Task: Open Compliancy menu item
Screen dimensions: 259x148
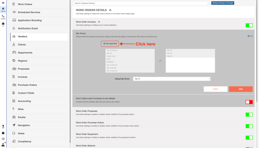Action: pos(39,141)
